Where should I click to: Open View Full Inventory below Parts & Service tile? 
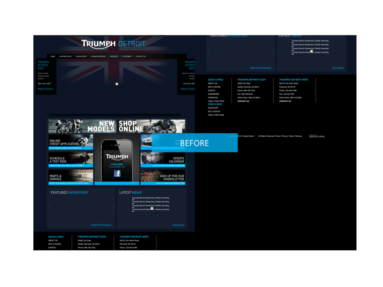tap(101, 225)
